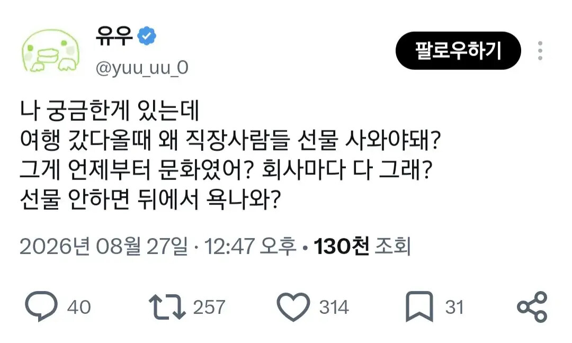Screen dimensions: 572x343
Task: Open the 2026년 08월 27일 timestamp link
Action: click(104, 246)
